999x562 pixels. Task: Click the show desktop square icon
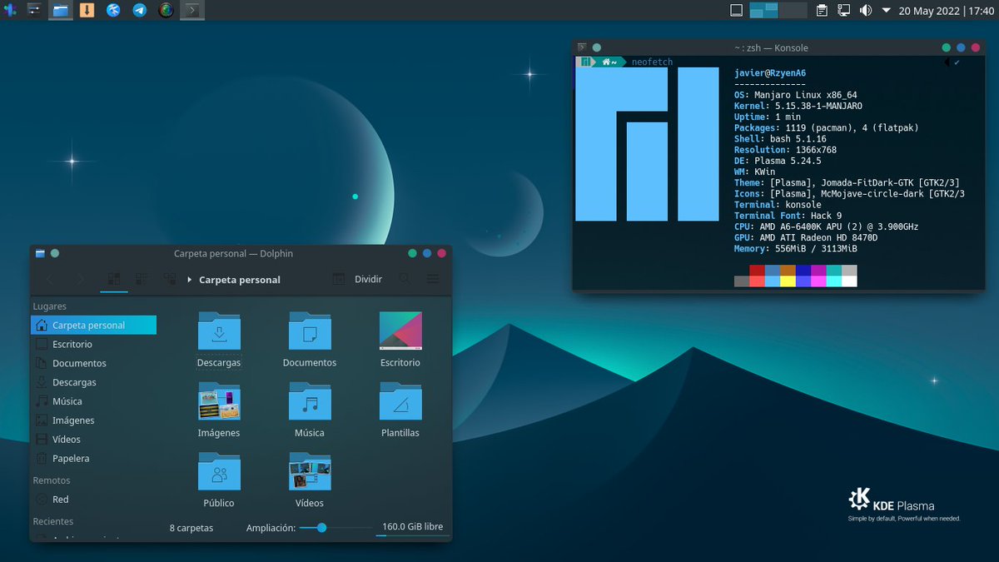click(736, 11)
